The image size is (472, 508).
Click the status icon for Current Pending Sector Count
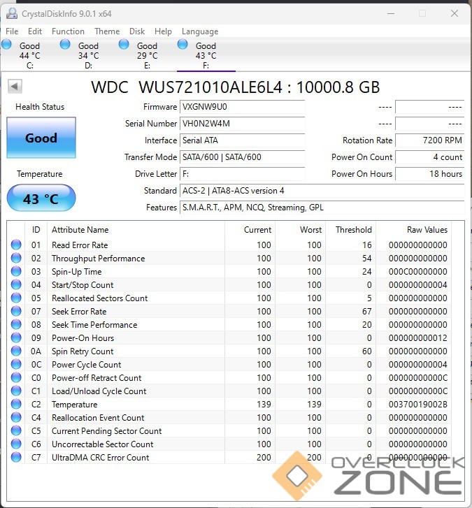coord(16,430)
